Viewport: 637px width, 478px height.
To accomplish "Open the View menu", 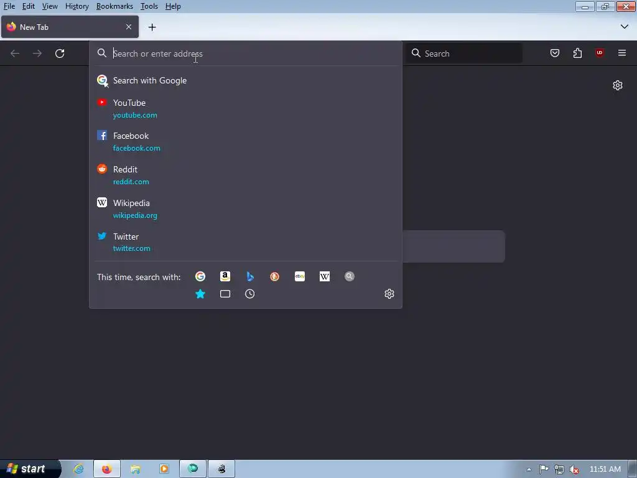I will (x=50, y=6).
